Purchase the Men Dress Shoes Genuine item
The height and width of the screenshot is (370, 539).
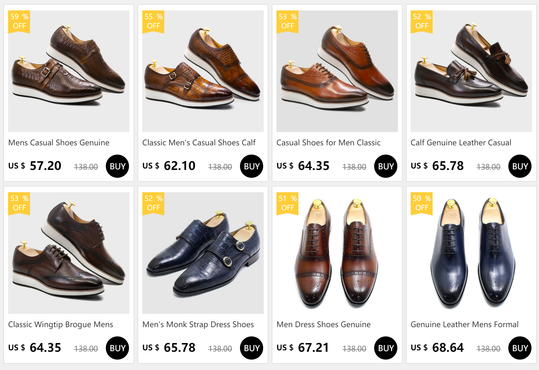[386, 348]
